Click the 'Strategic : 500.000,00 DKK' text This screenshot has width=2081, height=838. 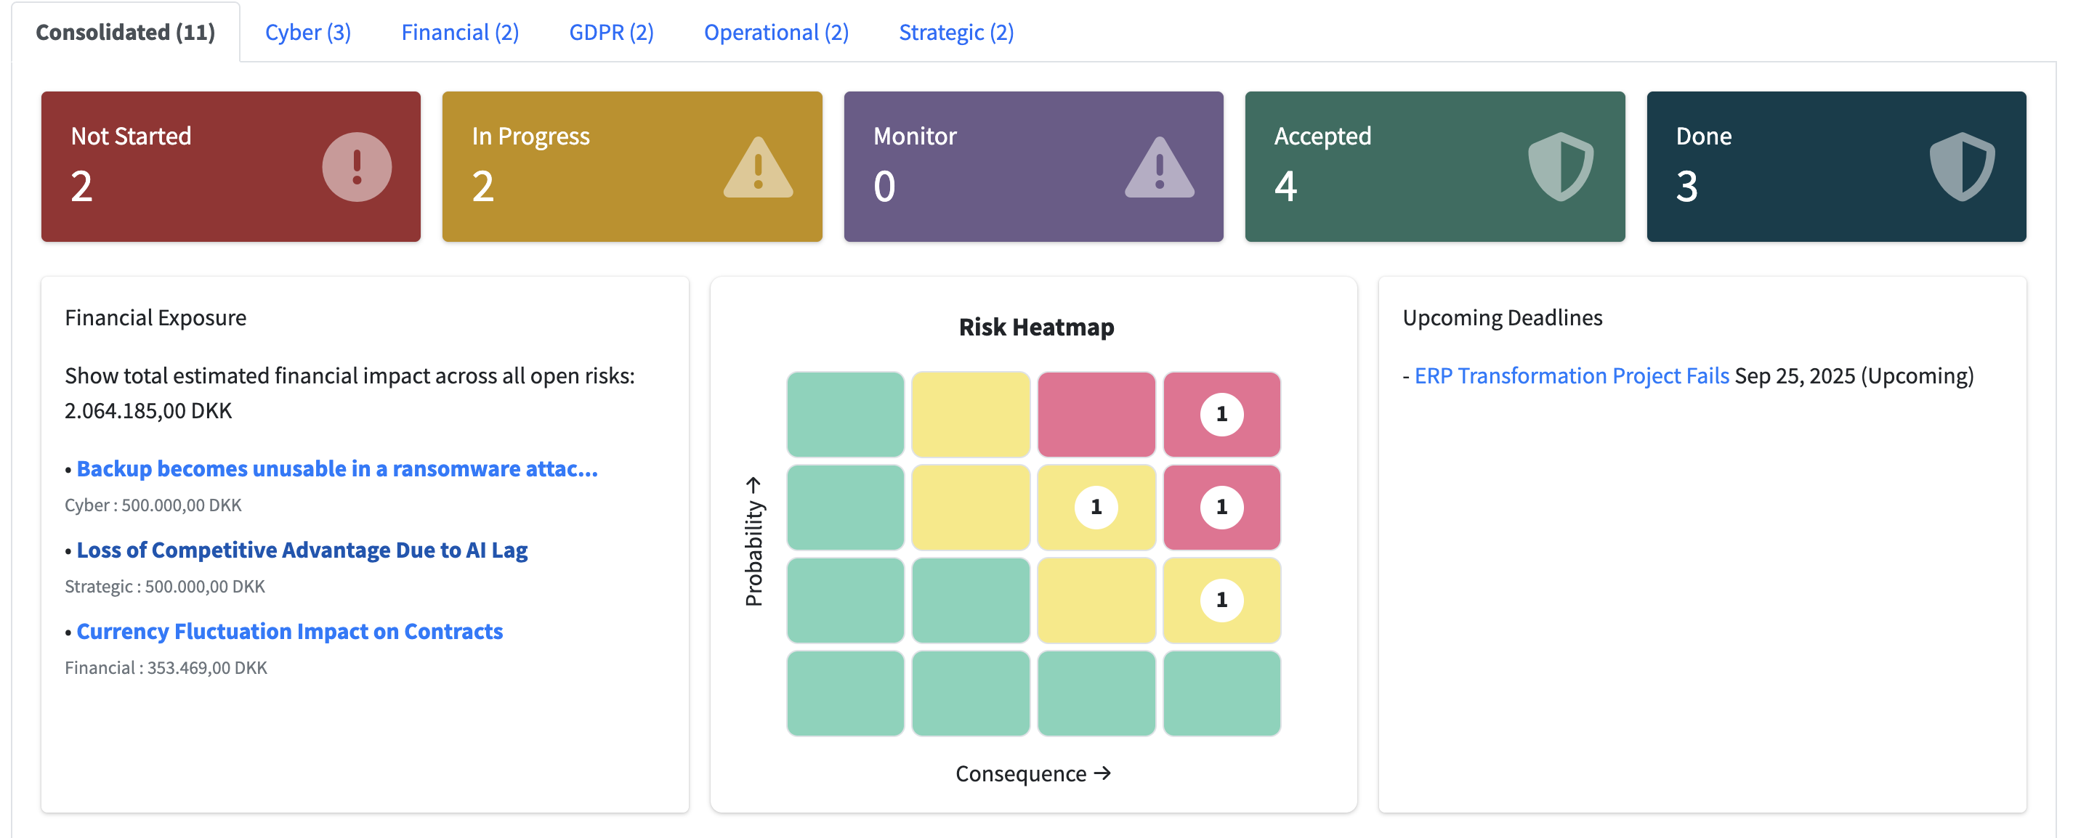click(x=165, y=587)
